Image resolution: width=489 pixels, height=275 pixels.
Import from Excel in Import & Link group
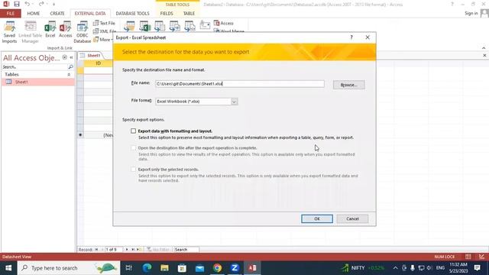click(50, 30)
